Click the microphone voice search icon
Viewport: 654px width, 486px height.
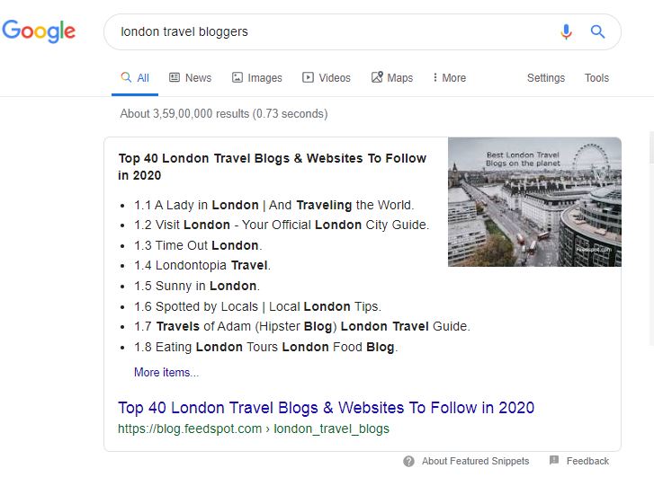566,31
